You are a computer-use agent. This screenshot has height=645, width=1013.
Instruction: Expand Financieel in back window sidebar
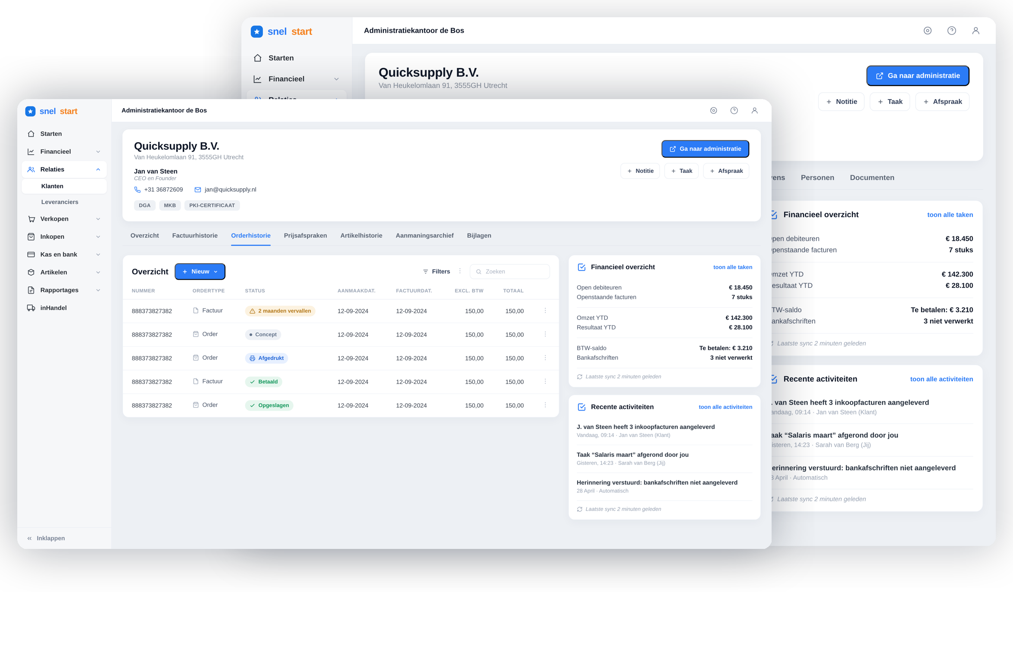(297, 79)
